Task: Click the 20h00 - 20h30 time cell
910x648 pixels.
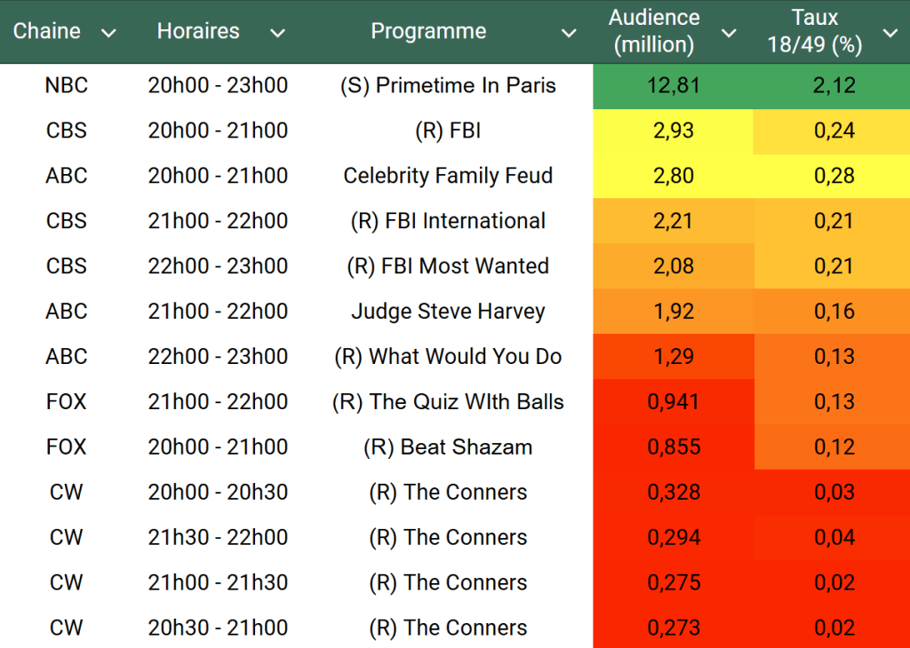Action: point(218,492)
